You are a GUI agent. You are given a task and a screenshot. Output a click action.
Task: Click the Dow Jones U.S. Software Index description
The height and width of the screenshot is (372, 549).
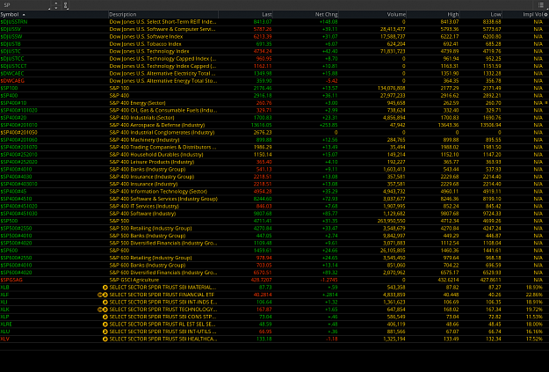point(146,36)
